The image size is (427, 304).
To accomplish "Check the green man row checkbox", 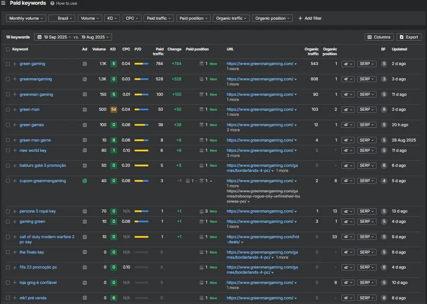I will click(8, 109).
